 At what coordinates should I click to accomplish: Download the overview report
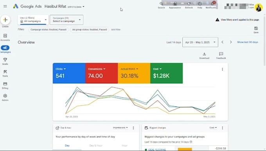coord(204,56)
